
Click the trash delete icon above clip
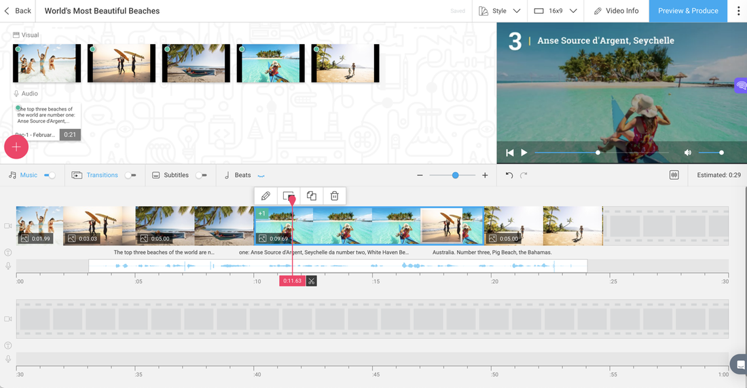334,196
